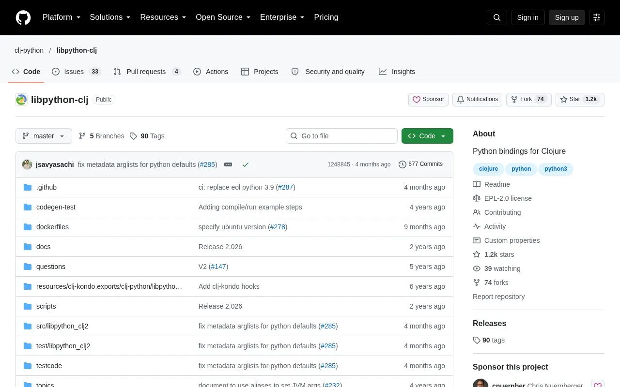Switch to the Actions tab

[211, 72]
